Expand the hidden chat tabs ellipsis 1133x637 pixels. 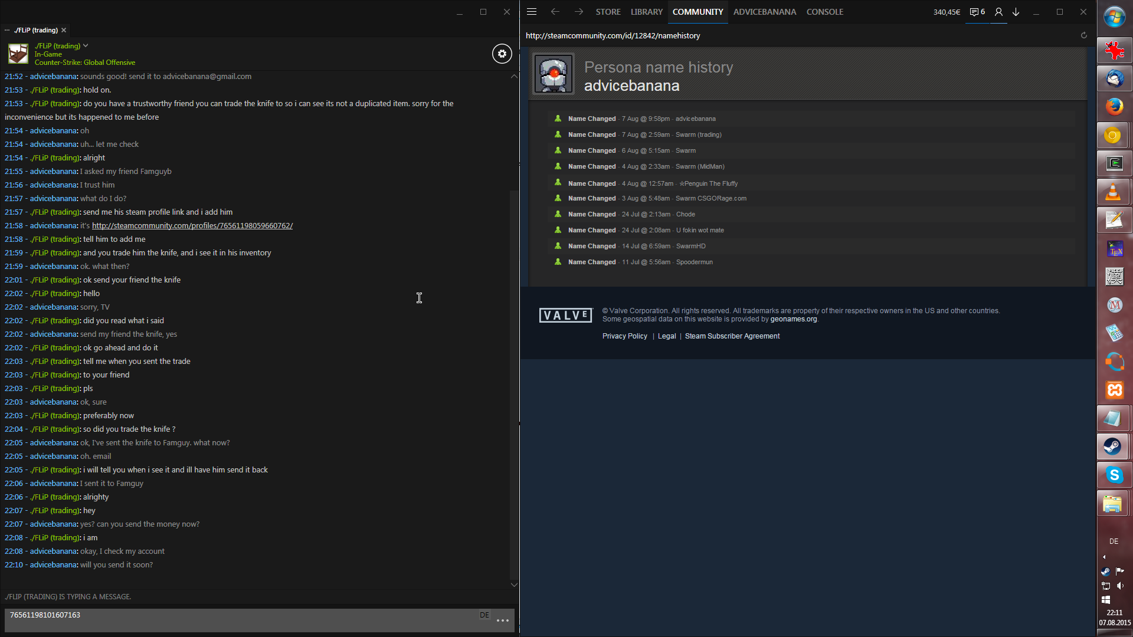click(7, 30)
